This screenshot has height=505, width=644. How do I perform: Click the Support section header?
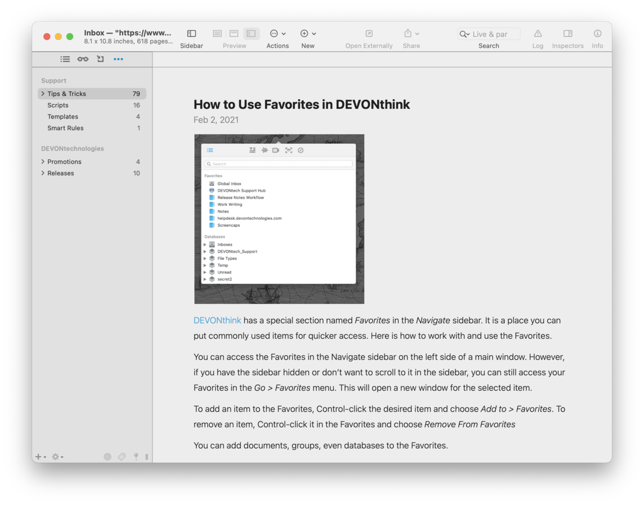click(x=54, y=80)
